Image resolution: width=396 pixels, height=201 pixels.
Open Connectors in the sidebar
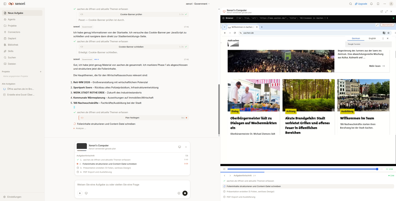[22, 32]
